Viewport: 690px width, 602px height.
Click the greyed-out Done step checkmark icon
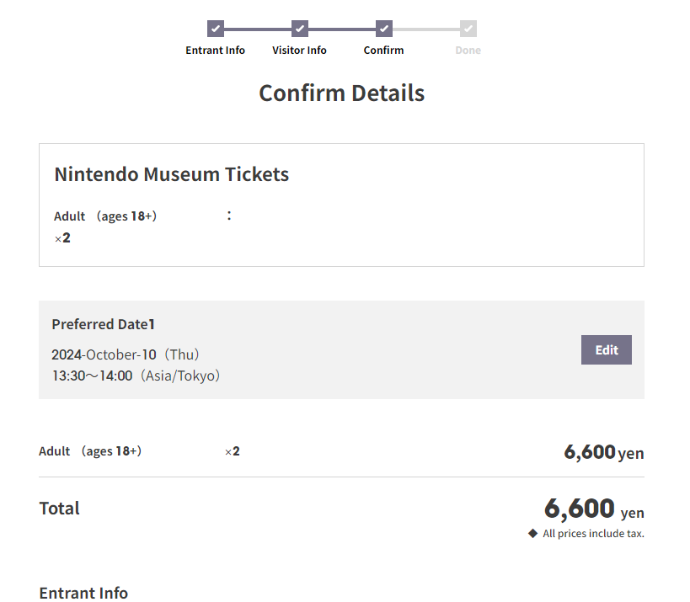coord(468,29)
